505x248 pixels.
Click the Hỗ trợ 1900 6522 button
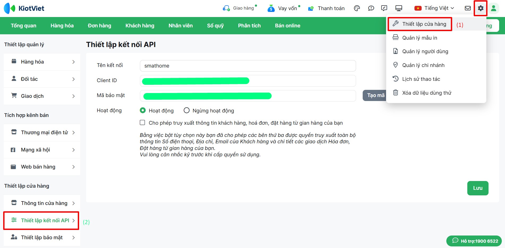pyautogui.click(x=474, y=241)
